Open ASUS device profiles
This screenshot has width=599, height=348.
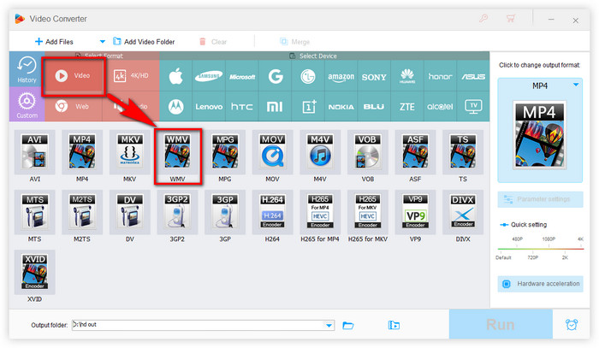(473, 76)
